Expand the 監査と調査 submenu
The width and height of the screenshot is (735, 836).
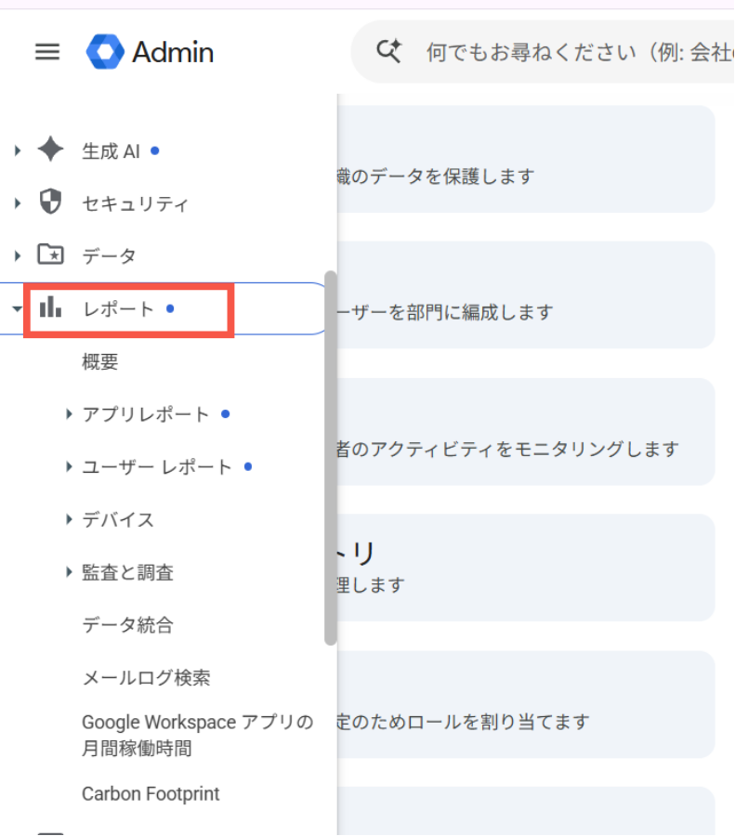(x=68, y=572)
